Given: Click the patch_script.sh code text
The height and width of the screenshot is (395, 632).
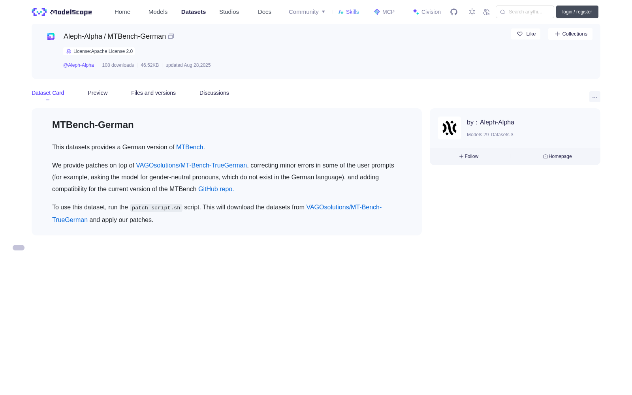Looking at the screenshot, I should click(156, 208).
